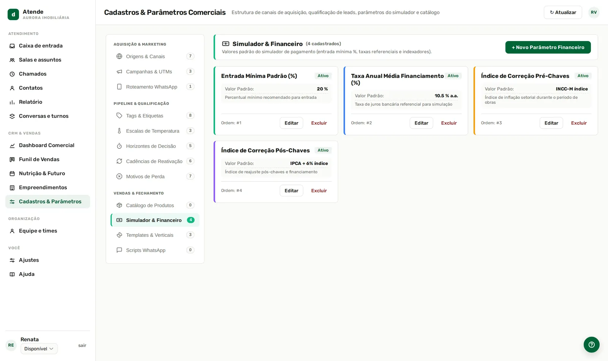Open Contatos page in sidebar

click(x=47, y=88)
